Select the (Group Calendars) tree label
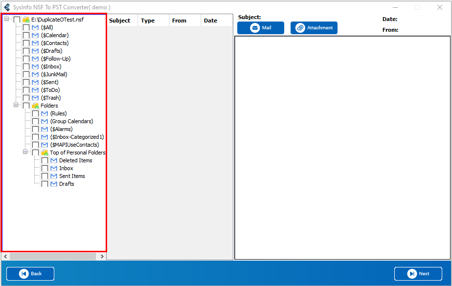Image resolution: width=452 pixels, height=286 pixels. click(x=71, y=121)
